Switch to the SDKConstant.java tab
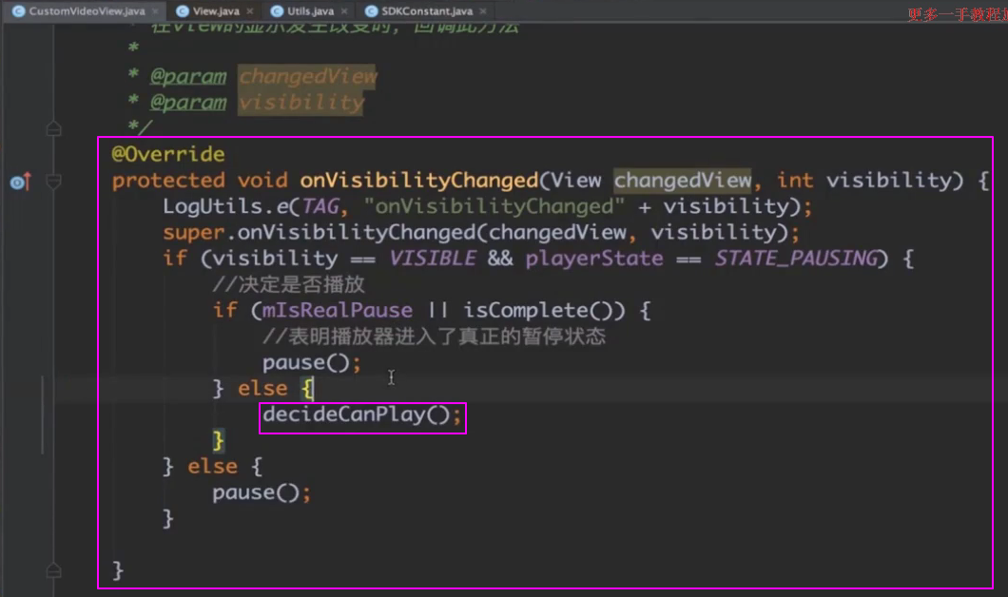1008x597 pixels. pos(426,10)
